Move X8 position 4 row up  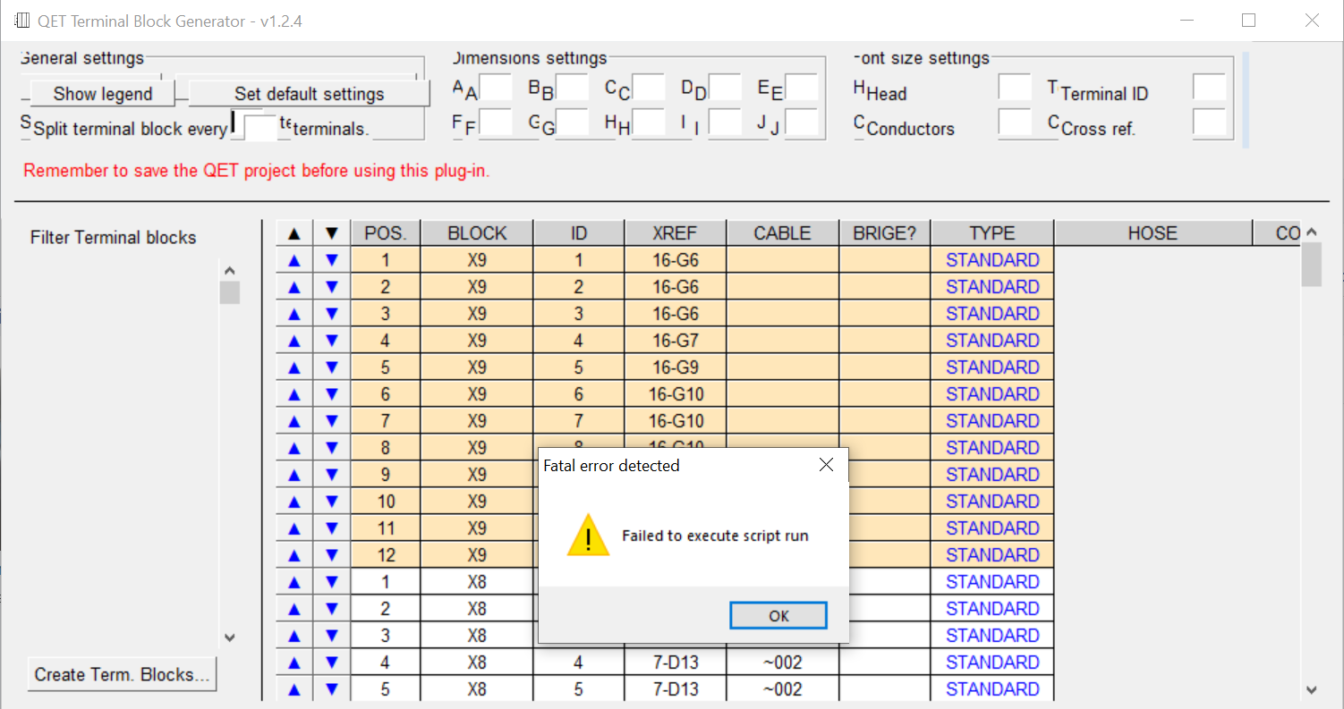point(294,663)
